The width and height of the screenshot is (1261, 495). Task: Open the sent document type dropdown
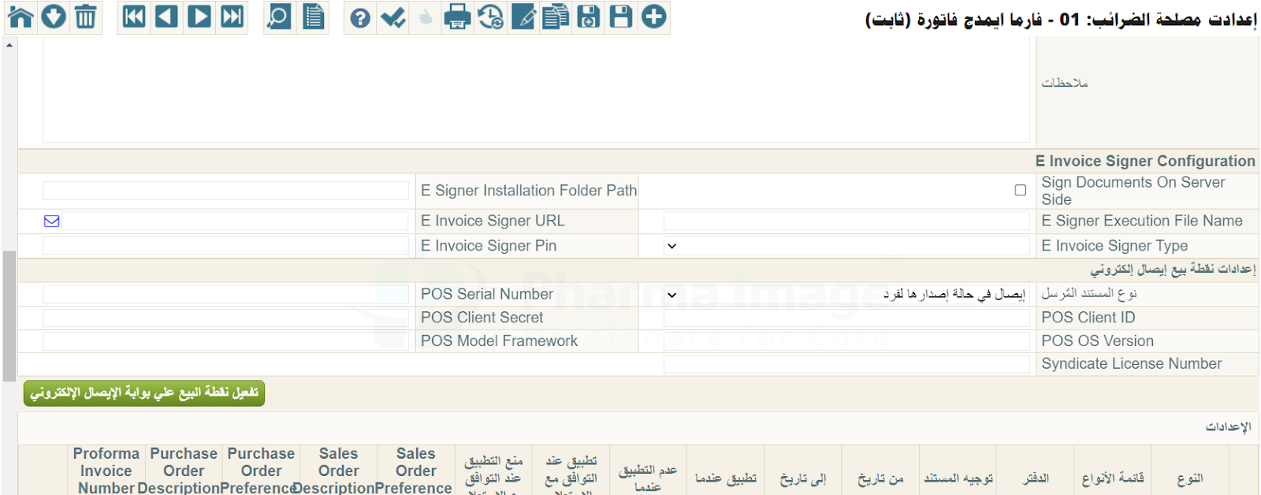[x=846, y=294]
